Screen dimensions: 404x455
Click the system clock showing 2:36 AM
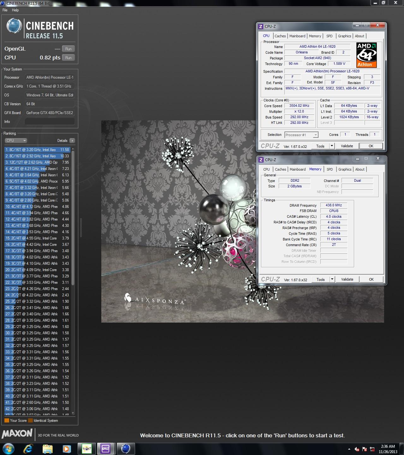[x=388, y=446]
